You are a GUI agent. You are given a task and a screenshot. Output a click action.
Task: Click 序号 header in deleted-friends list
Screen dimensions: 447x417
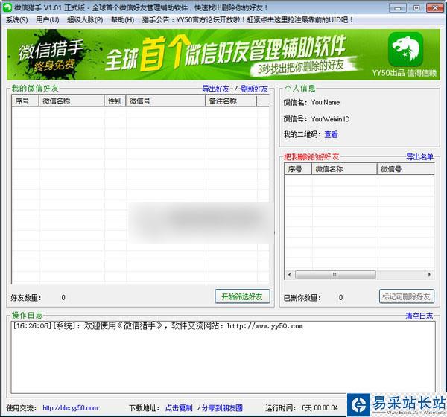[298, 169]
